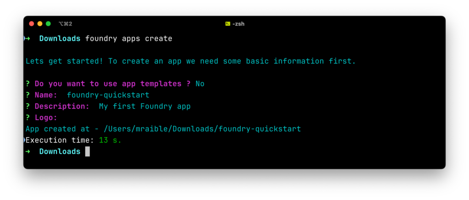Image resolution: width=469 pixels, height=200 pixels.
Task: Click the terminal cursor block at last prompt
Action: [x=87, y=151]
